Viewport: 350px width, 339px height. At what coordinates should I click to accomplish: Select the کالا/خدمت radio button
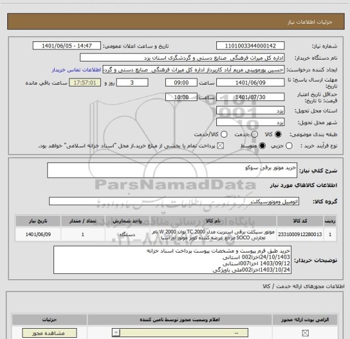pyautogui.click(x=224, y=135)
